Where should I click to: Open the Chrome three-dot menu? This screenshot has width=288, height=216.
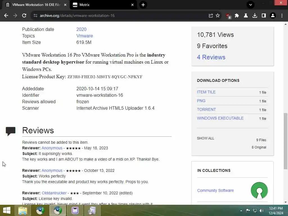[x=282, y=16]
